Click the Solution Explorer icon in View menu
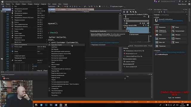 click(x=13, y=9)
